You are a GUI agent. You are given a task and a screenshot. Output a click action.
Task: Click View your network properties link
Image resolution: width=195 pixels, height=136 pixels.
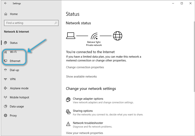pyautogui.click(x=84, y=133)
